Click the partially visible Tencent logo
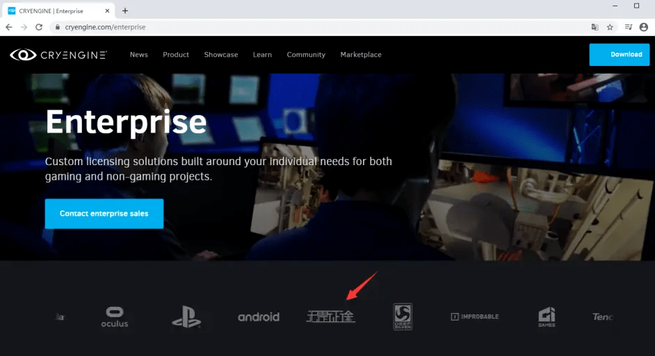 click(x=602, y=317)
